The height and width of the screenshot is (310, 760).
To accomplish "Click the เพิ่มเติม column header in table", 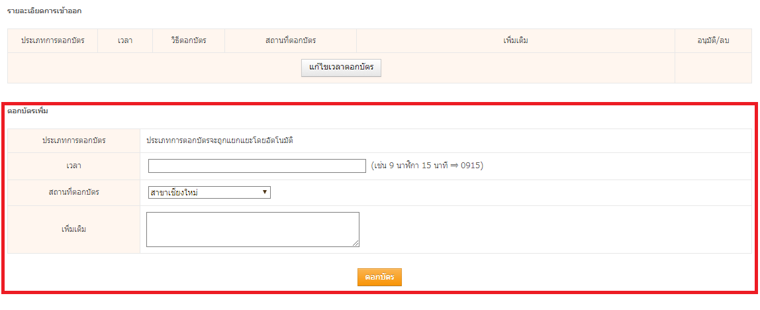I will (515, 41).
